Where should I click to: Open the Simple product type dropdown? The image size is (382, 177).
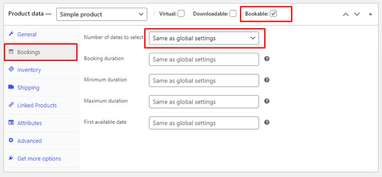101,14
